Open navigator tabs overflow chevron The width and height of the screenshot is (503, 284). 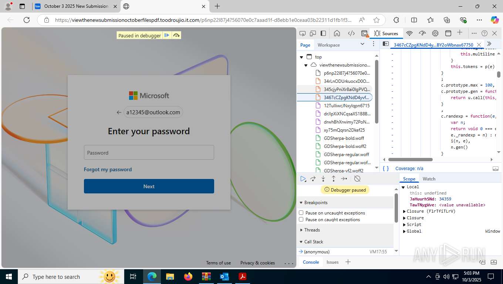pos(362,44)
